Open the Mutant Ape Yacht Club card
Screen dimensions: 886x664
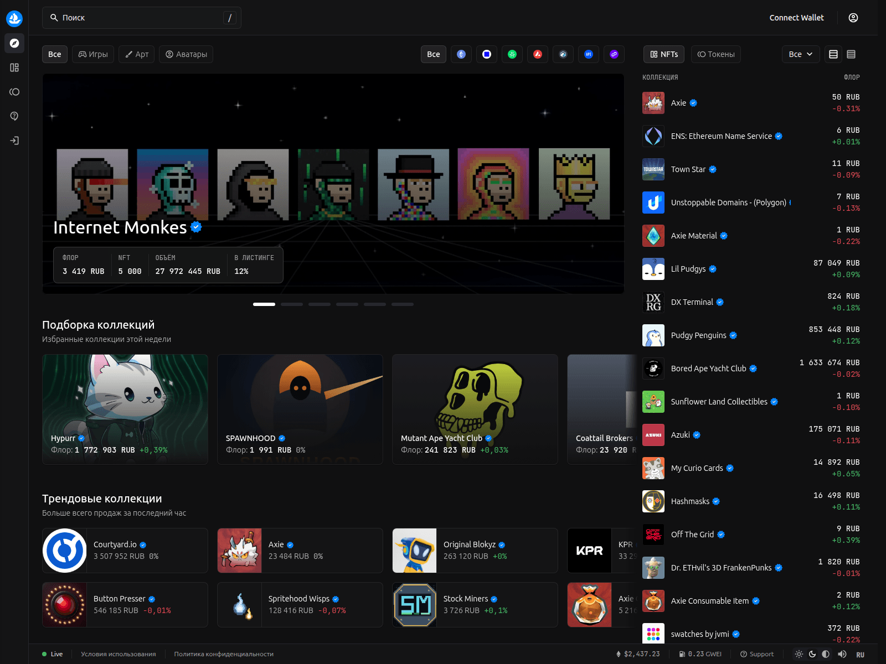(x=475, y=409)
